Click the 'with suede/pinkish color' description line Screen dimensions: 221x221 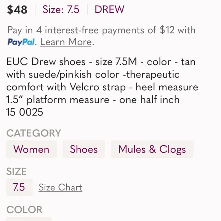tap(93, 75)
